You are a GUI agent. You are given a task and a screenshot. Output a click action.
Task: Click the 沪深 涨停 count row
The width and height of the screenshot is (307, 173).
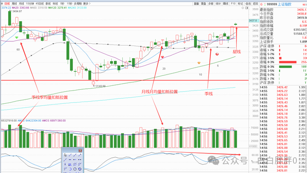pyautogui.click(x=283, y=46)
